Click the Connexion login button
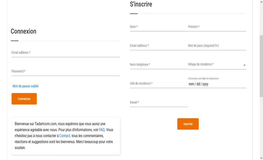This screenshot has height=160, width=263. tap(24, 99)
